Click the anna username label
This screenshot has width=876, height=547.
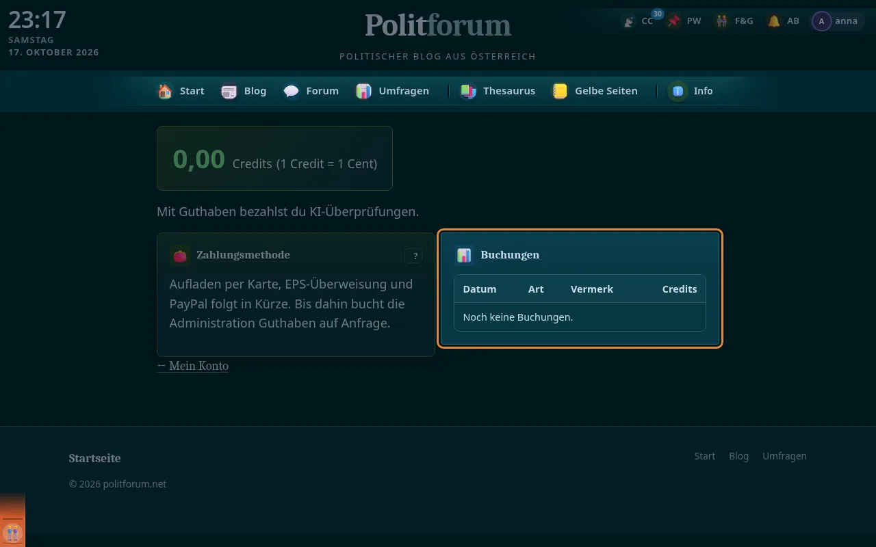pyautogui.click(x=846, y=21)
